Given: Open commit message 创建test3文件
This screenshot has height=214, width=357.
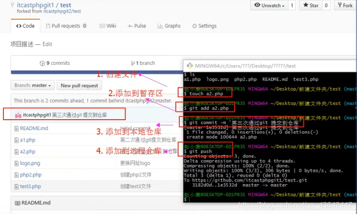Looking at the screenshot, I should (x=136, y=186).
